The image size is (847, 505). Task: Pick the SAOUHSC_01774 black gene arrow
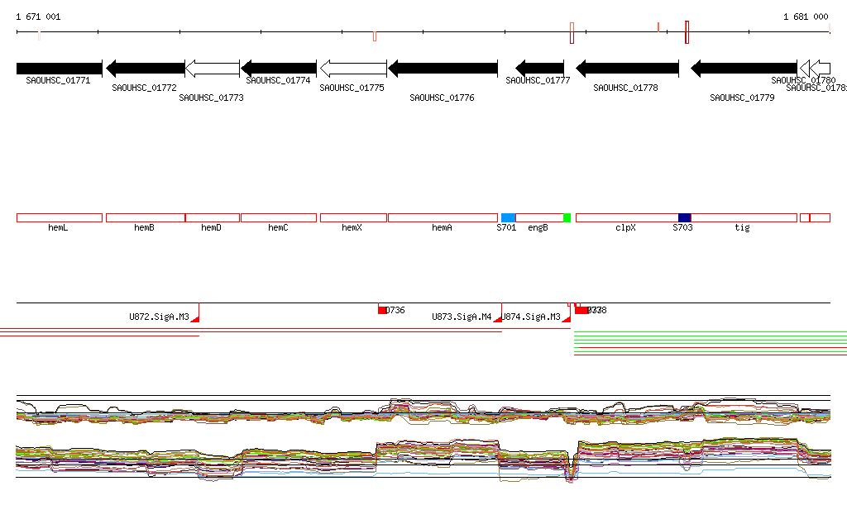(x=279, y=69)
